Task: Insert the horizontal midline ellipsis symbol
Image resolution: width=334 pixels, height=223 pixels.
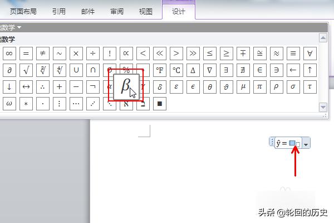Action: 76,104
